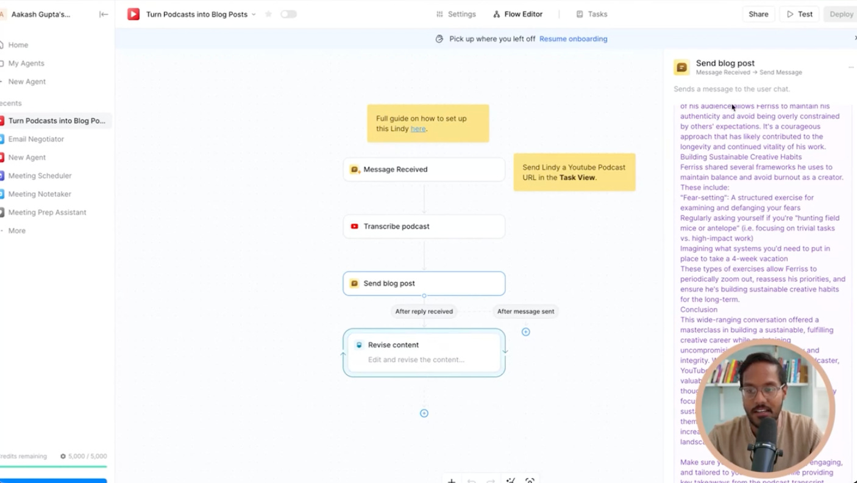Open the side panel three-dot menu
This screenshot has height=483, width=857.
(x=851, y=67)
